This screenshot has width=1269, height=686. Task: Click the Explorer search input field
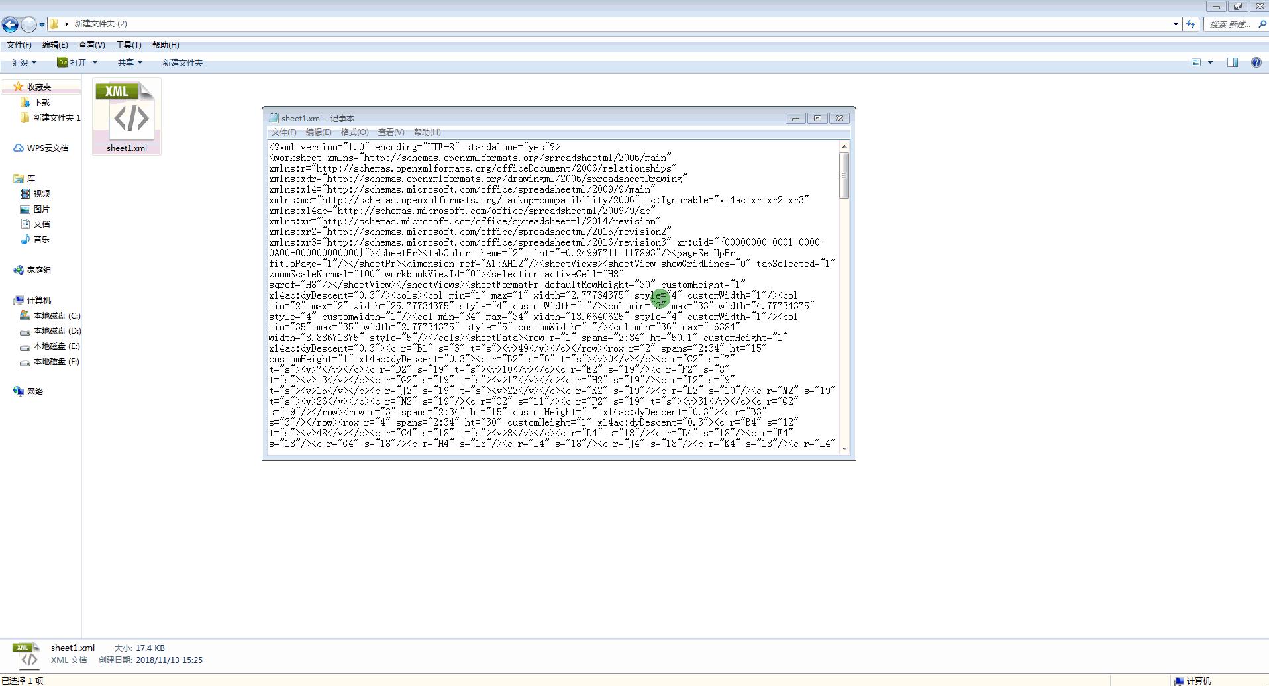click(1229, 24)
